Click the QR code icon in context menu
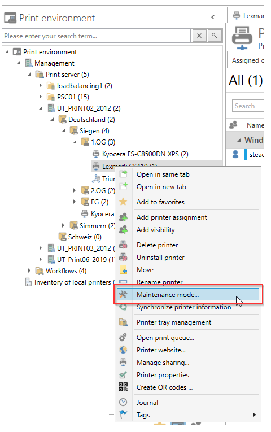Viewport: 271px width, 432px height. coord(123,387)
